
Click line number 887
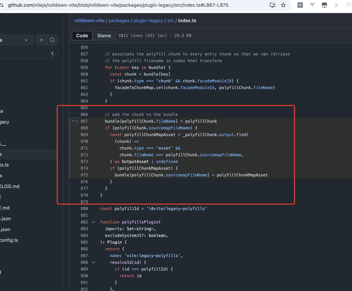point(84,256)
